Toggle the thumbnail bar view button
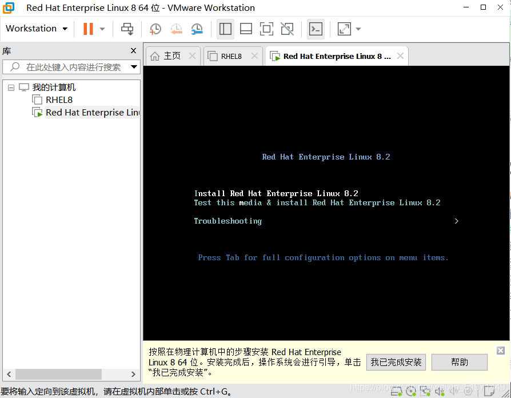Viewport: 511px width, 398px height. tap(246, 29)
